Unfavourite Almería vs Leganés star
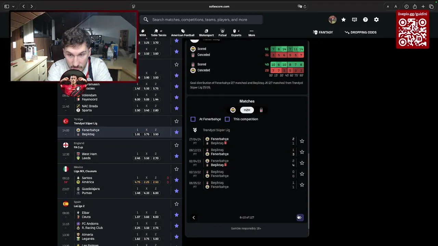Screen dimensions: 438x246 click(177, 237)
